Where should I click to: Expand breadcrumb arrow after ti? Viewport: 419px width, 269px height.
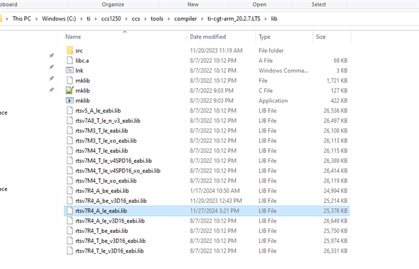tap(96, 19)
